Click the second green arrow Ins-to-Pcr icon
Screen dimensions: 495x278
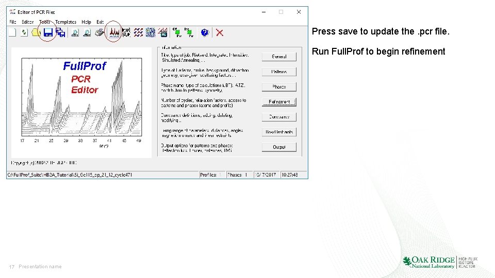pyautogui.click(x=189, y=32)
